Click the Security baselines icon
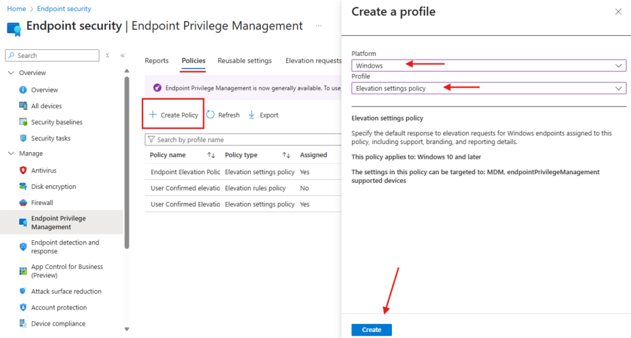This screenshot has height=338, width=631. point(23,122)
